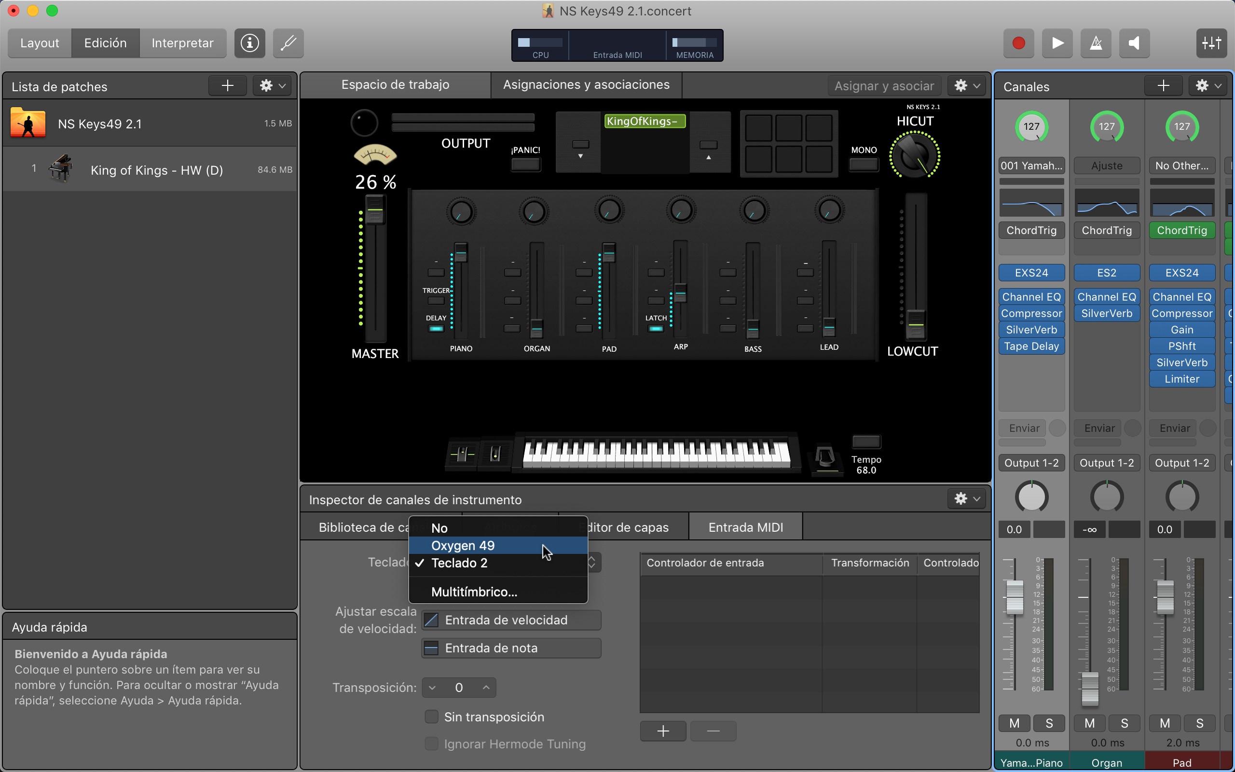
Task: Enable Sin transposición checkbox
Action: coord(432,717)
